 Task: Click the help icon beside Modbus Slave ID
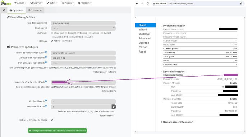(46, 101)
